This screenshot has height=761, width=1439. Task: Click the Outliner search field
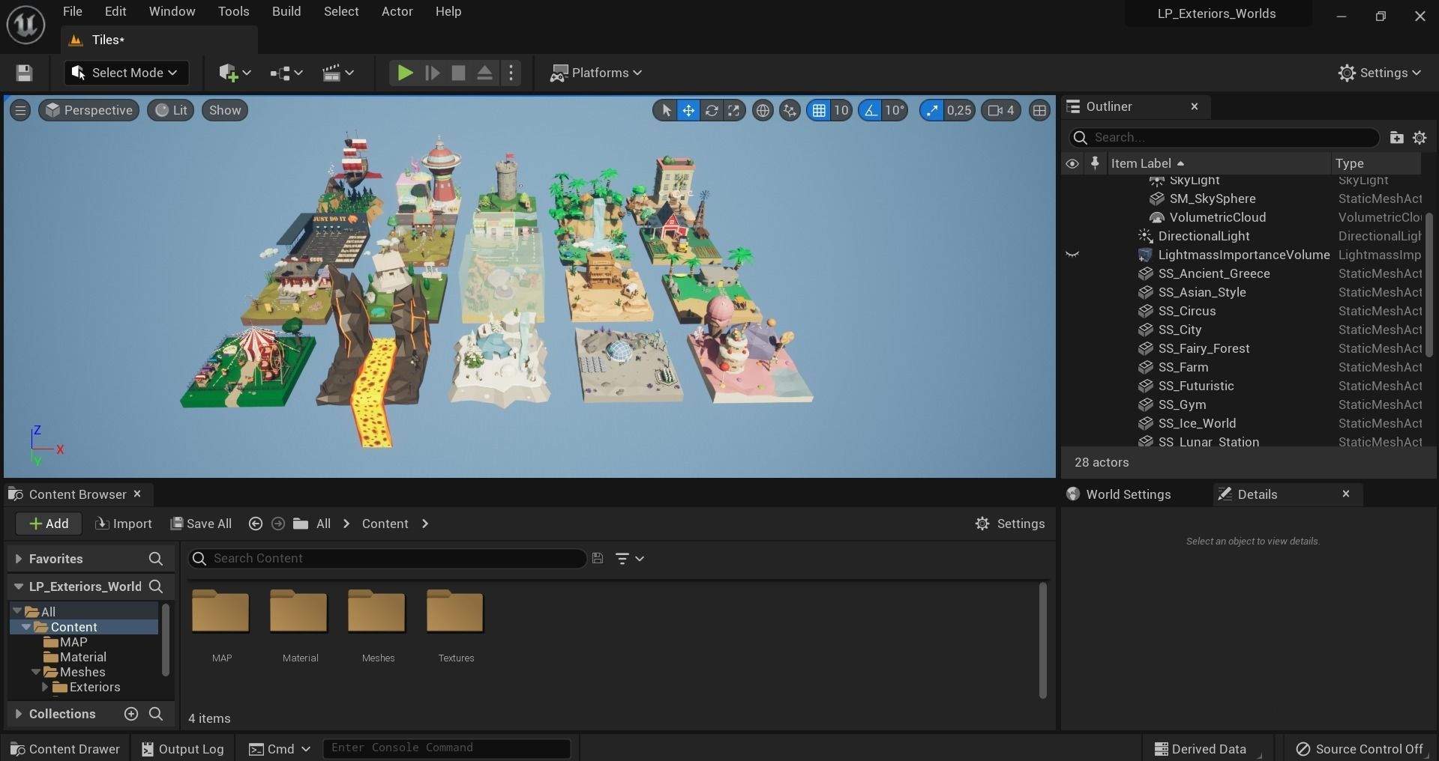point(1224,137)
